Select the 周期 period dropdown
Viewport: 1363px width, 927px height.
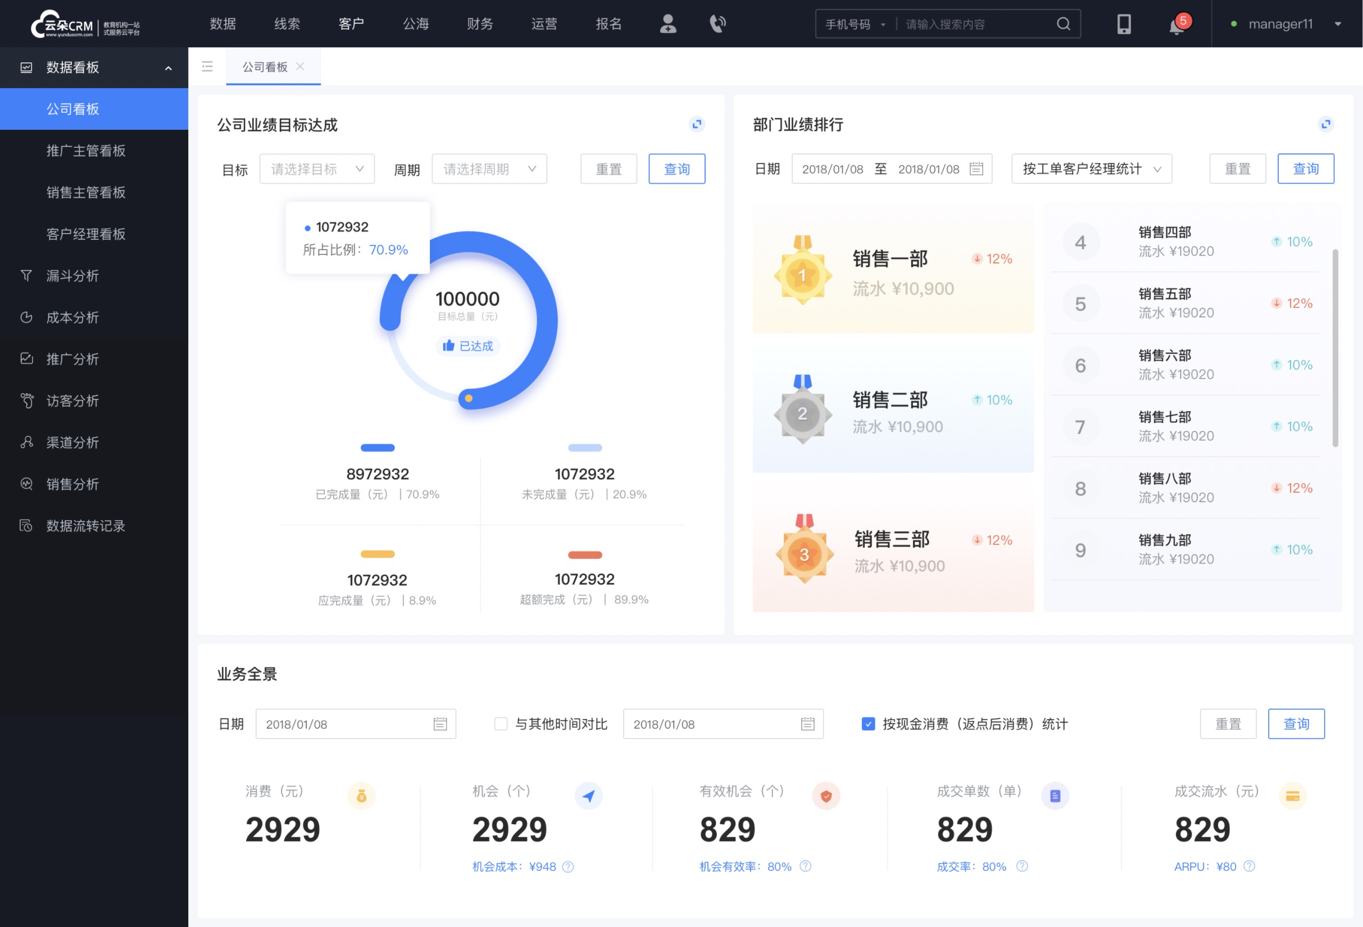pos(486,169)
